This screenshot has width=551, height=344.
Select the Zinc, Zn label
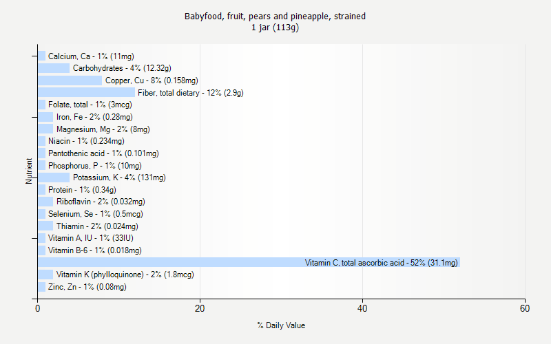pos(87,287)
